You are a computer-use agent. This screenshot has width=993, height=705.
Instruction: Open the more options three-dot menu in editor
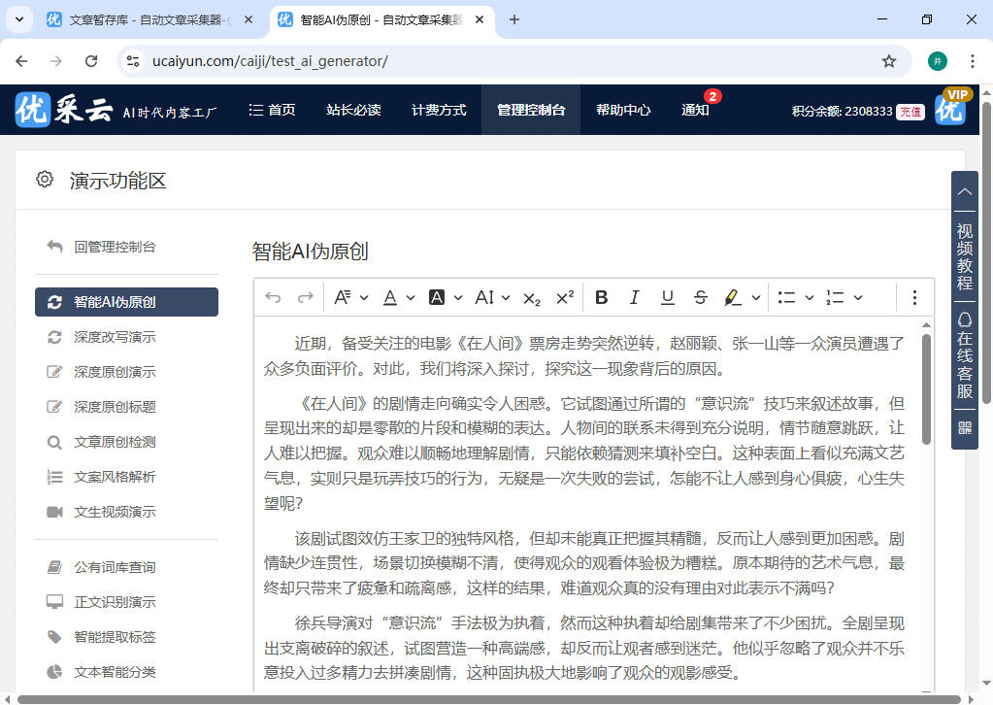914,297
